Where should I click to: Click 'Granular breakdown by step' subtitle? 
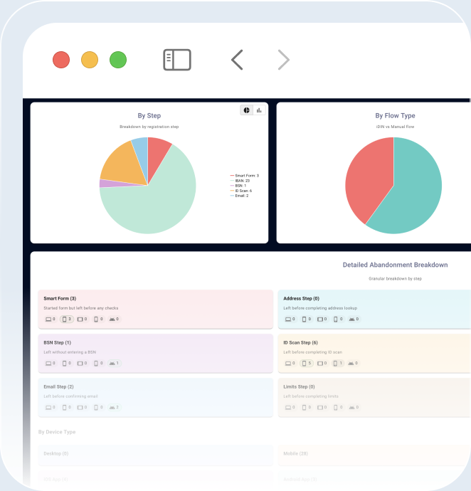tap(395, 279)
